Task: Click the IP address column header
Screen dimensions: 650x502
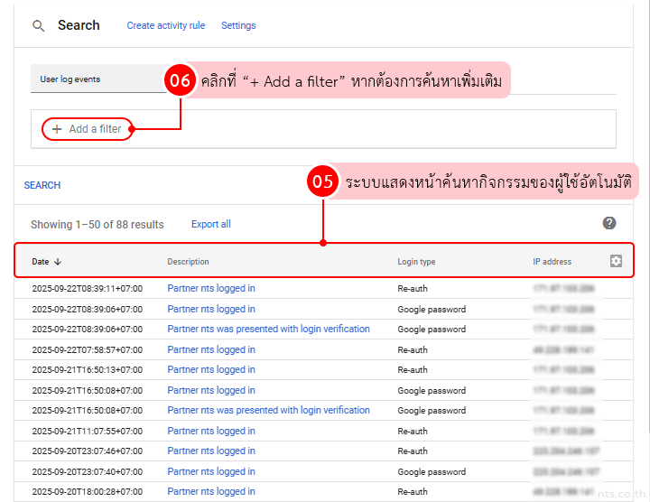Action: click(552, 262)
